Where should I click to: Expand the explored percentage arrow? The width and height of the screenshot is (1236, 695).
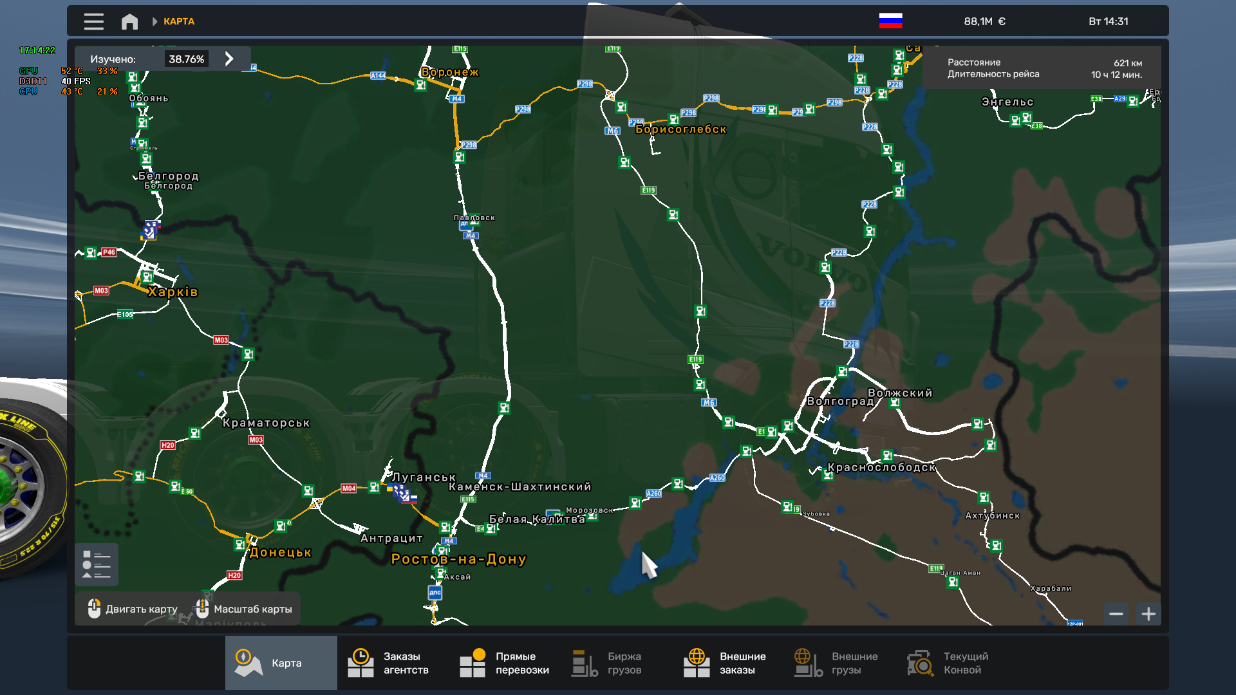coord(229,59)
